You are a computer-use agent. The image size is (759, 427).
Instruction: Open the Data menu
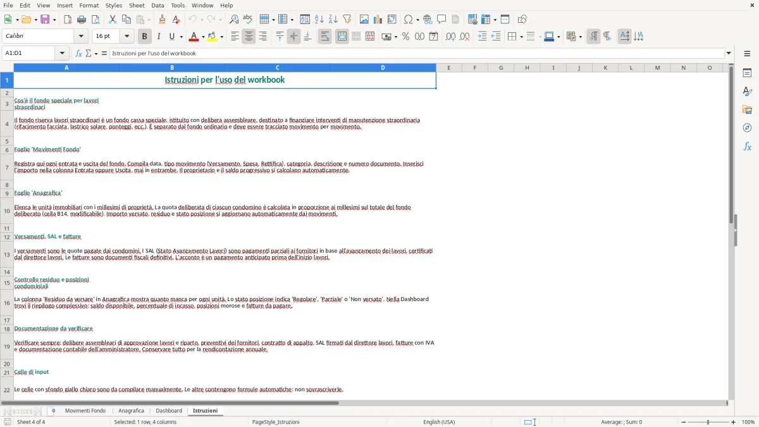[157, 5]
